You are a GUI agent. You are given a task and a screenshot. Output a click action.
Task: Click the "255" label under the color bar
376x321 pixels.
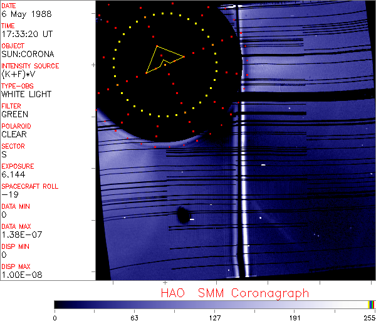[368, 317]
